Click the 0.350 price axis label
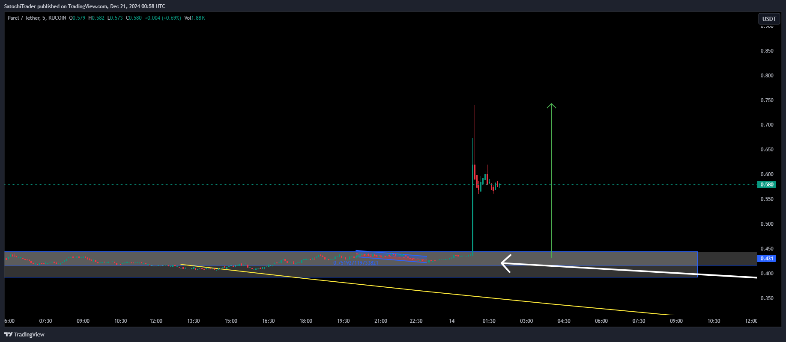786x342 pixels. tap(767, 298)
